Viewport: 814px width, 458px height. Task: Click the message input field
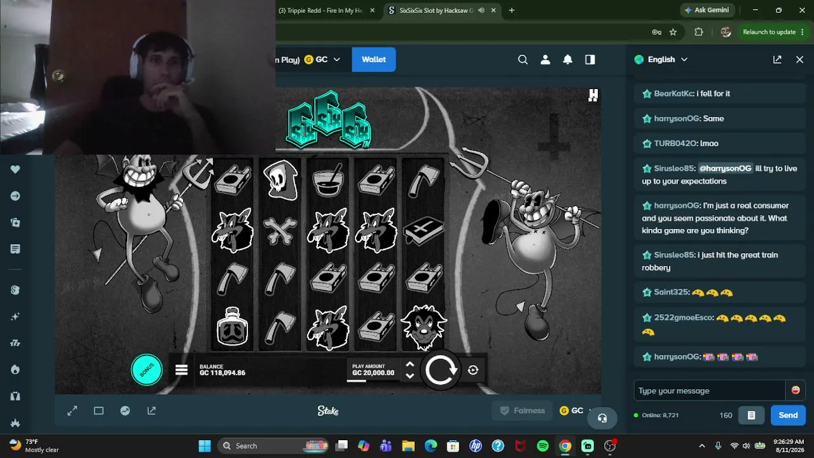(710, 391)
